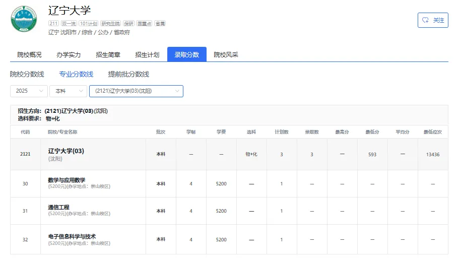Click the 选科 column header
The image size is (459, 263).
[x=251, y=132]
